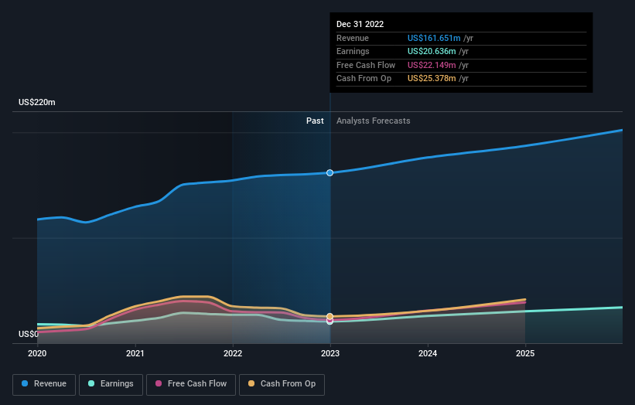Click the teal Earnings legend dot

click(x=91, y=383)
